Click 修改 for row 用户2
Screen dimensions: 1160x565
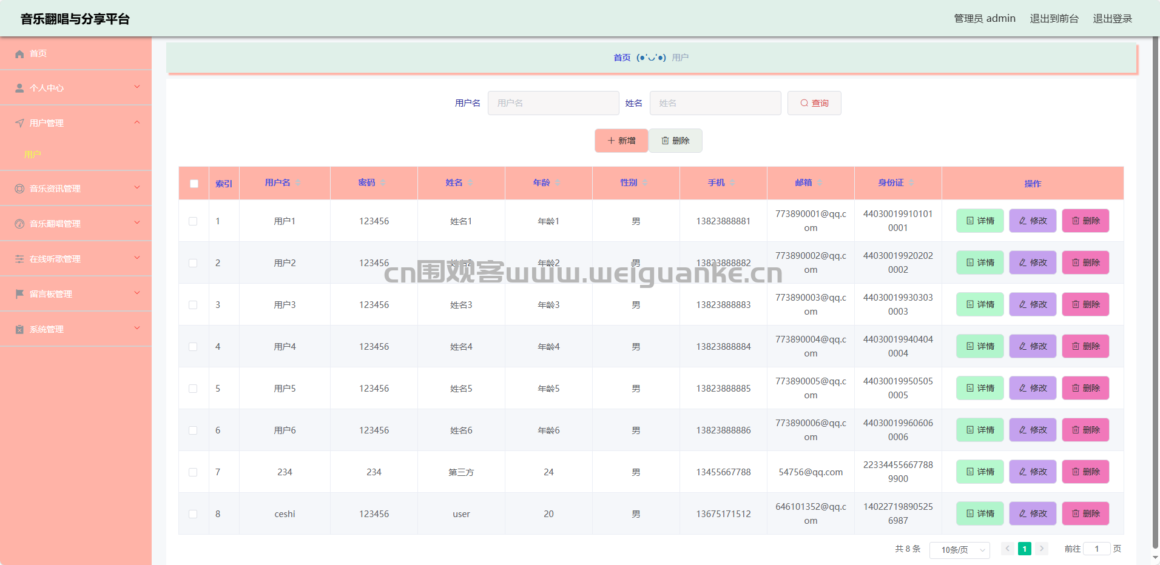click(x=1033, y=262)
